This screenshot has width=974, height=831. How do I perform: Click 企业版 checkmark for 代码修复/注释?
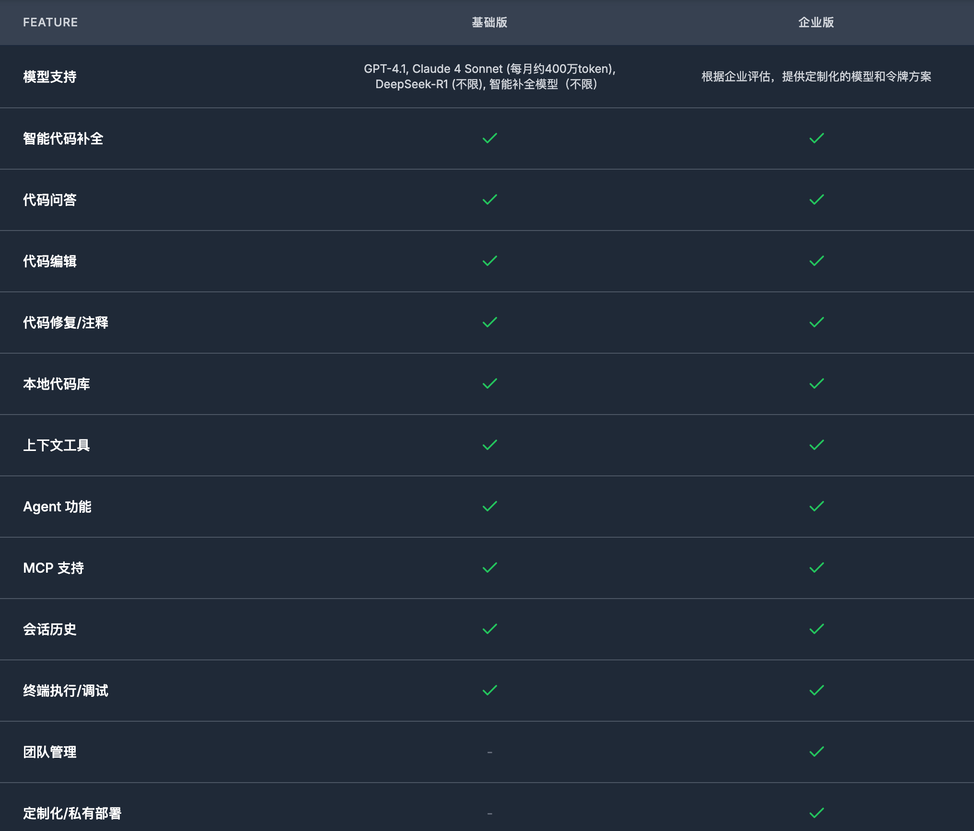tap(816, 323)
